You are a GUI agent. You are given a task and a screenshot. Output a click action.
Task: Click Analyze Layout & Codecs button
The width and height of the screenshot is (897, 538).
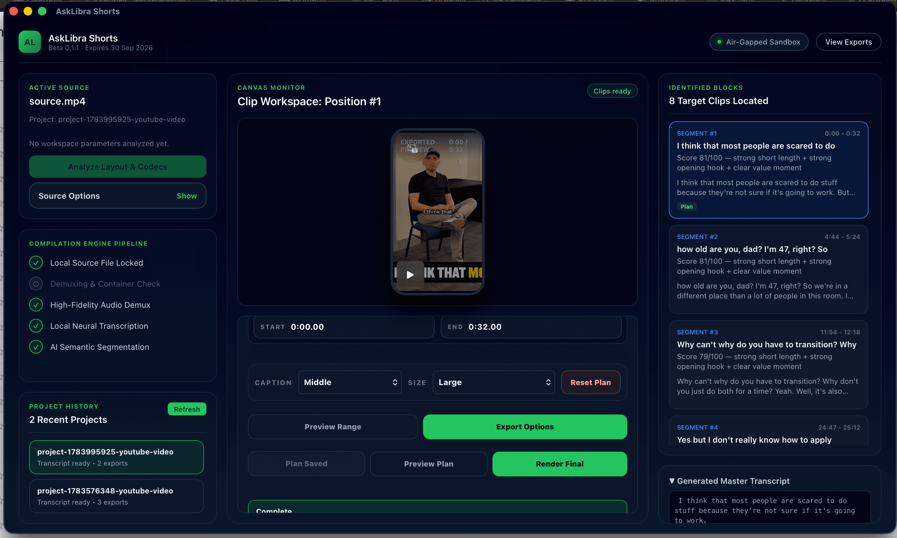117,167
